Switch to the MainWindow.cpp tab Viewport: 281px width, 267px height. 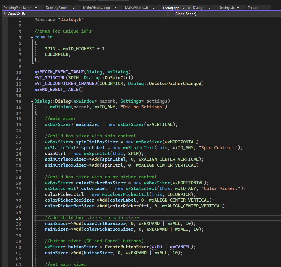(97, 8)
